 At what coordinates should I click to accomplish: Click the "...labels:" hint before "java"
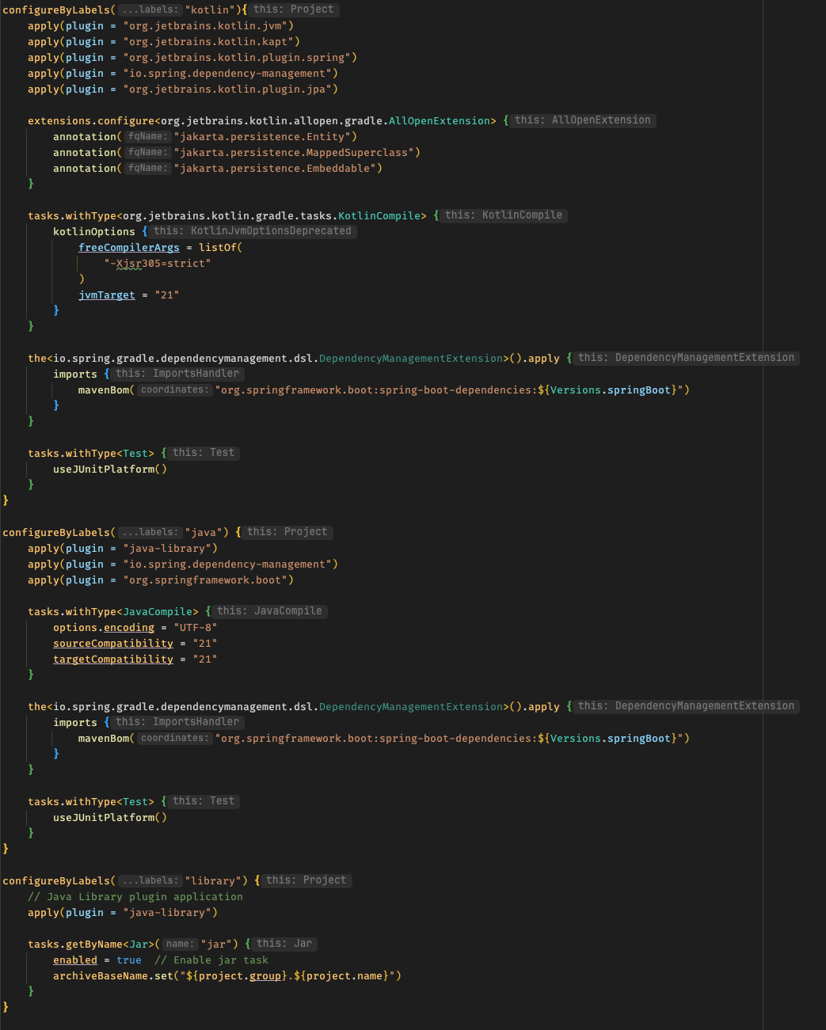tap(150, 532)
